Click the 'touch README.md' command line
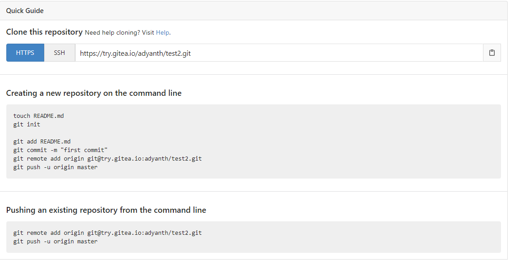Image resolution: width=510 pixels, height=260 pixels. (x=39, y=116)
